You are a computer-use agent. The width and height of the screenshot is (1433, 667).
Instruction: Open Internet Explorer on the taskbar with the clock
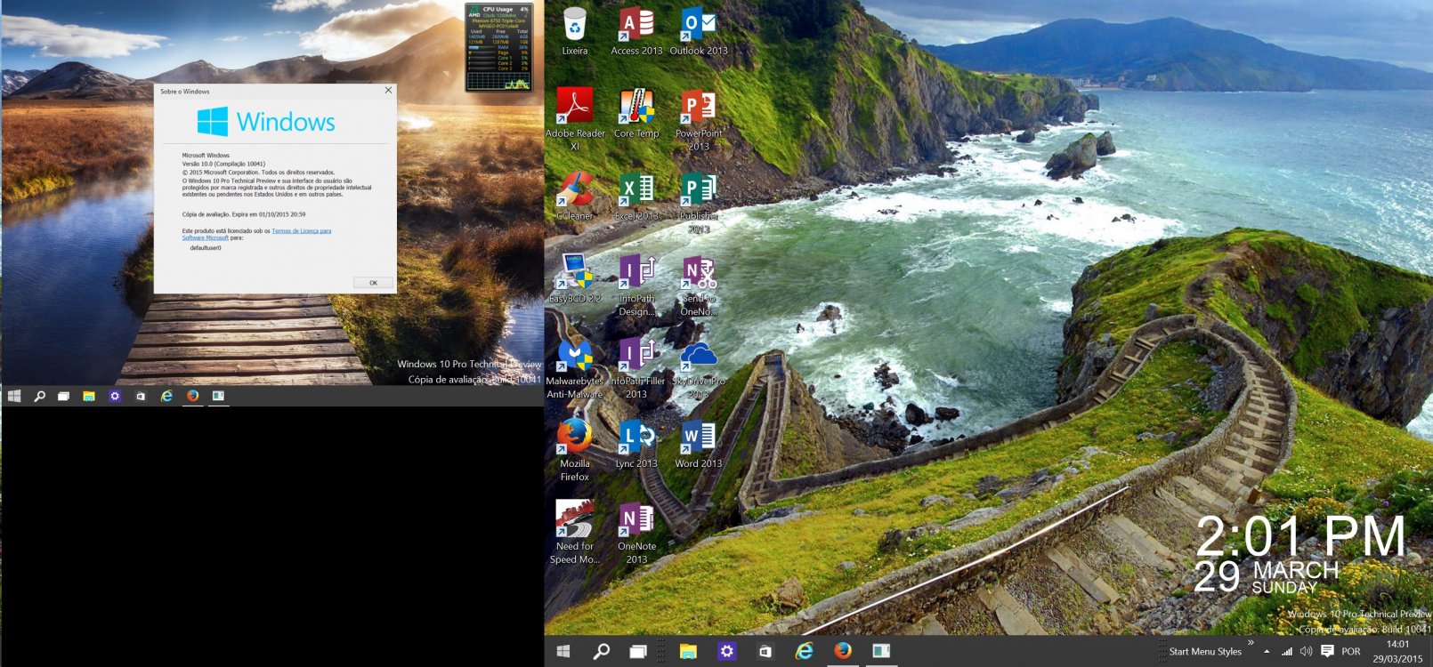(805, 651)
